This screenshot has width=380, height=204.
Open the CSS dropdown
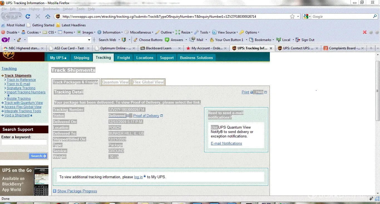coord(49,32)
